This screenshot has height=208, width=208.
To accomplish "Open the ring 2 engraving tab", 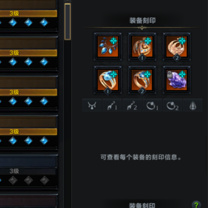I will [x=173, y=105].
